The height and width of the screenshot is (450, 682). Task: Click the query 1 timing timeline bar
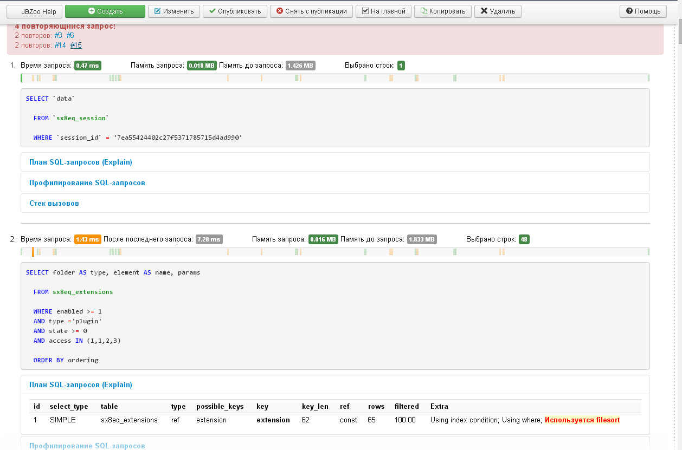click(334, 78)
